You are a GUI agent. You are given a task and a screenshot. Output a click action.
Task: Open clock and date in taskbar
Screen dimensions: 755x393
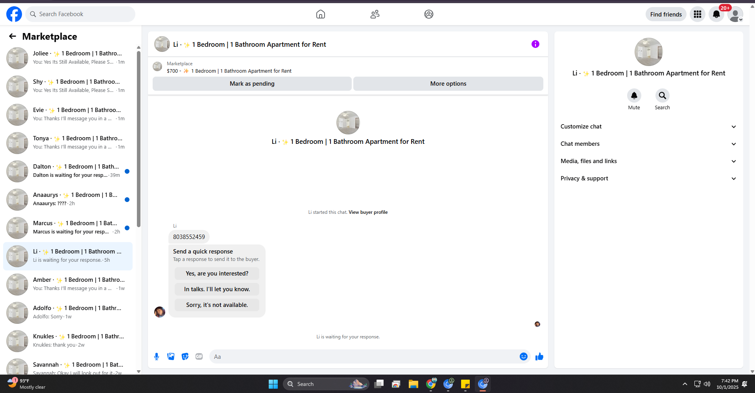pyautogui.click(x=727, y=384)
